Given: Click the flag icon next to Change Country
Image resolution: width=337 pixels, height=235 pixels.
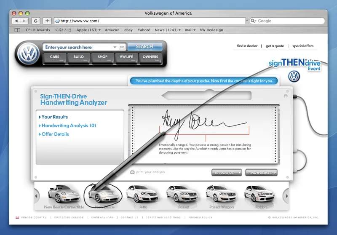Looking at the screenshot, I should click(x=17, y=217).
